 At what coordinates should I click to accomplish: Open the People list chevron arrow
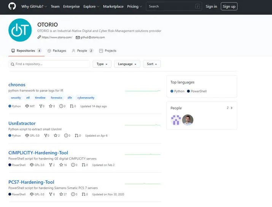pyautogui.click(x=232, y=108)
